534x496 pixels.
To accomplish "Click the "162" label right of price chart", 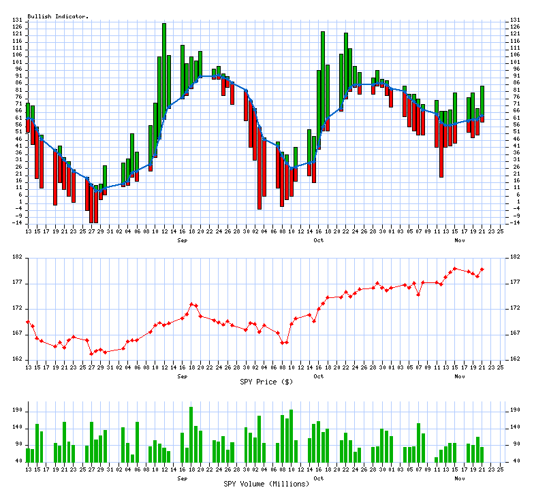I will coord(514,359).
